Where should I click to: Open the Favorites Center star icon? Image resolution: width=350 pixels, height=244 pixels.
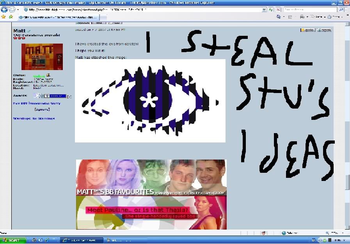point(4,17)
